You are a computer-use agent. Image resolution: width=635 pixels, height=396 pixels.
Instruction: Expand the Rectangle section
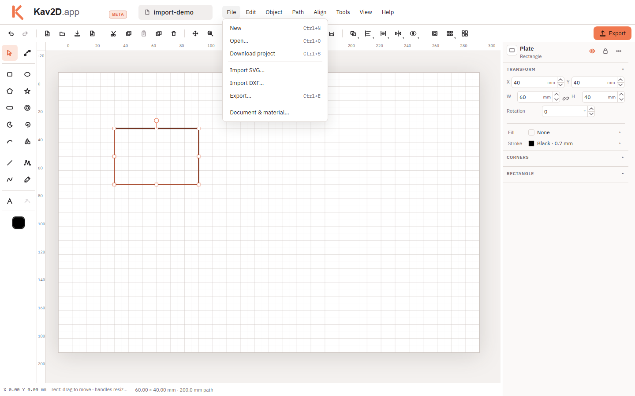[566, 174]
